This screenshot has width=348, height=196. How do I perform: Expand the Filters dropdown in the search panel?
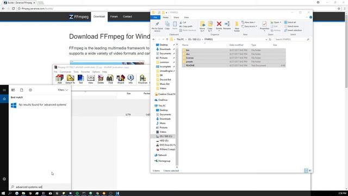[63, 90]
